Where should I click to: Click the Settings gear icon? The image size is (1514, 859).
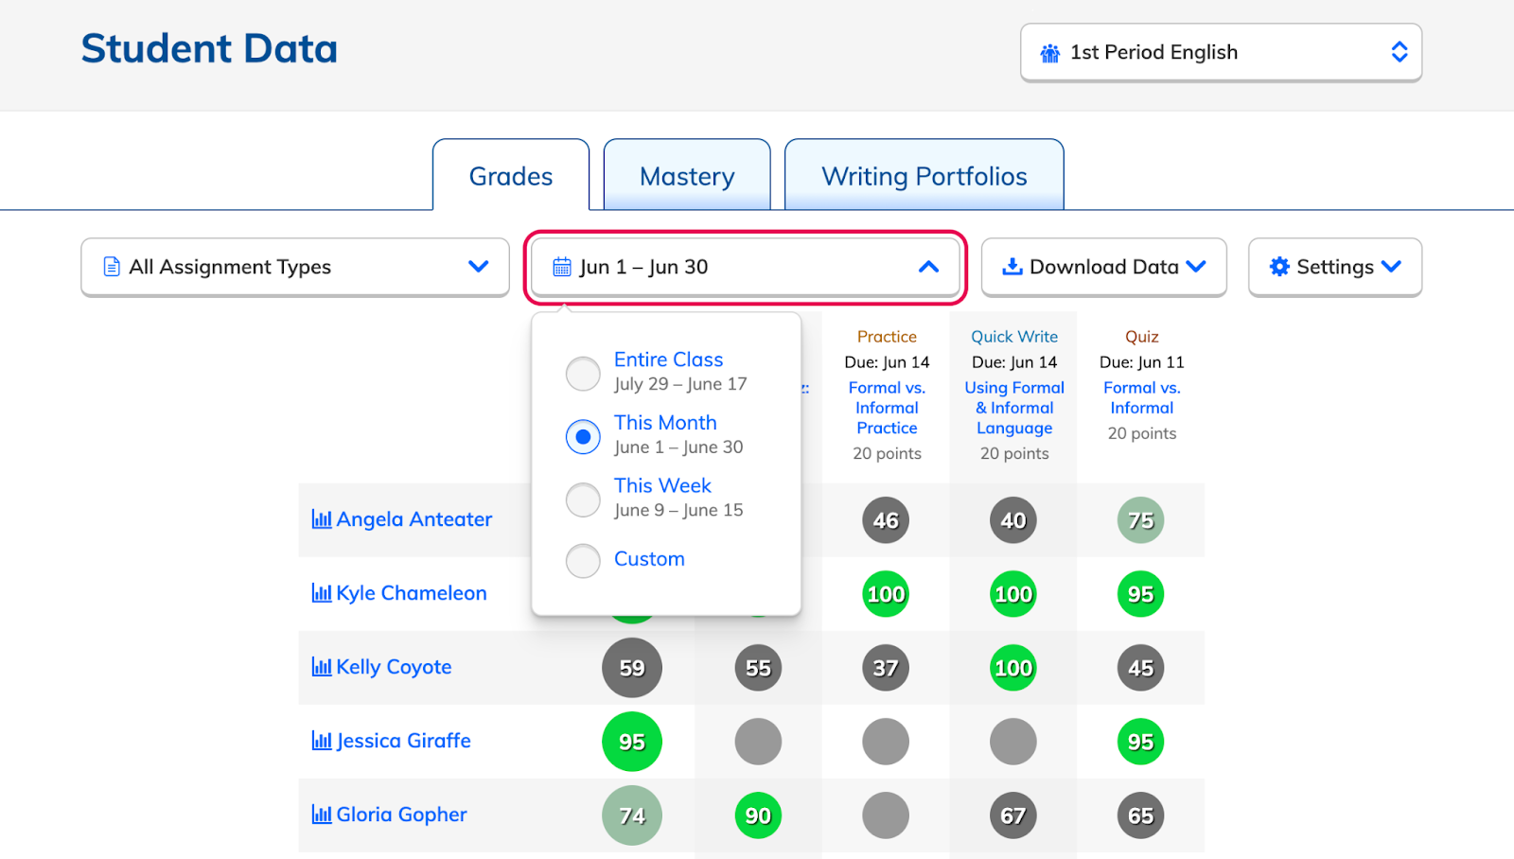click(x=1279, y=267)
